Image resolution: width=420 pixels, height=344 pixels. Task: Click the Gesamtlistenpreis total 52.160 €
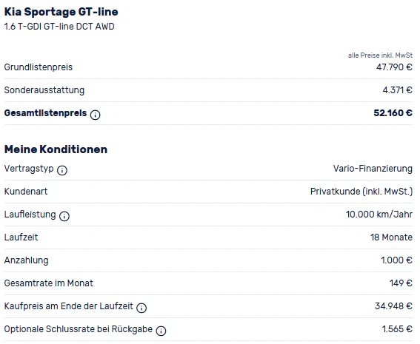393,113
